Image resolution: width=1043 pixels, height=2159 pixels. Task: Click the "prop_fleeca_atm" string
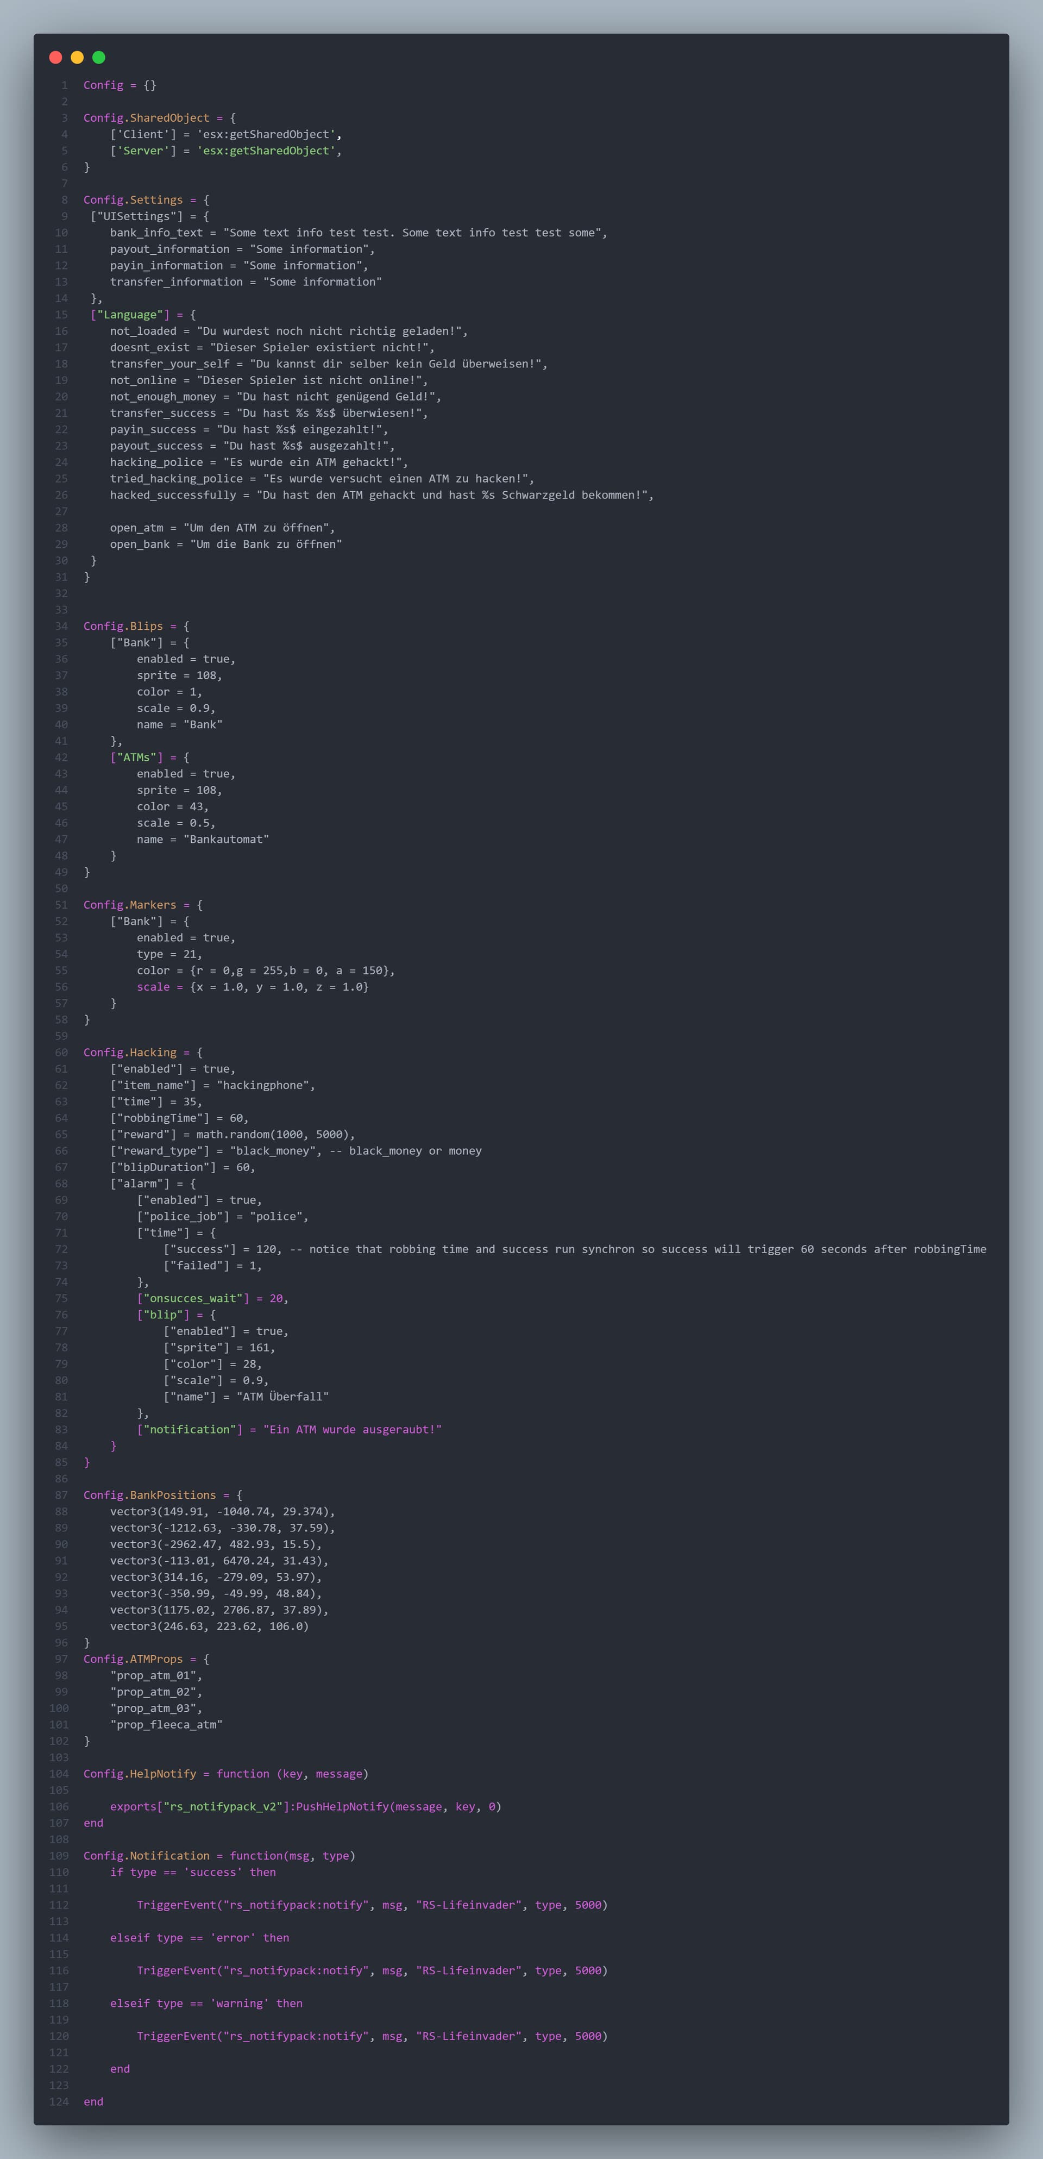point(166,1725)
